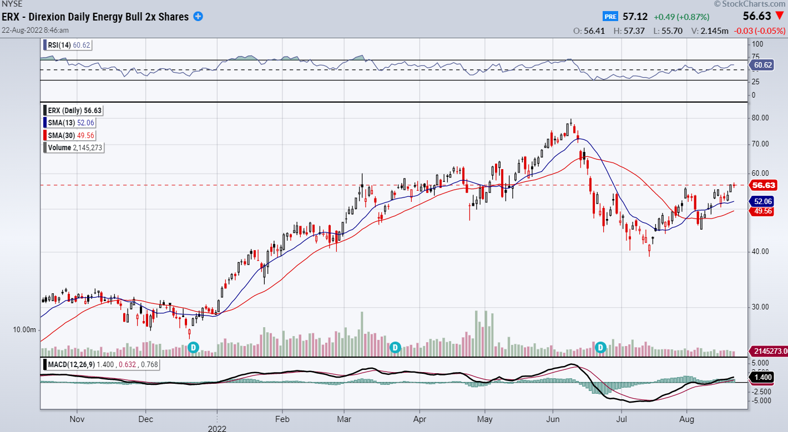
Task: Click the 80.00 price axis label
Action: pyautogui.click(x=760, y=118)
